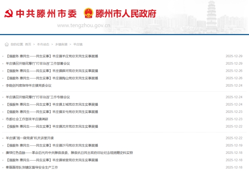The image size is (249, 173).
Task: Click the home icon in the breadcrumb
Action: coord(7,44)
